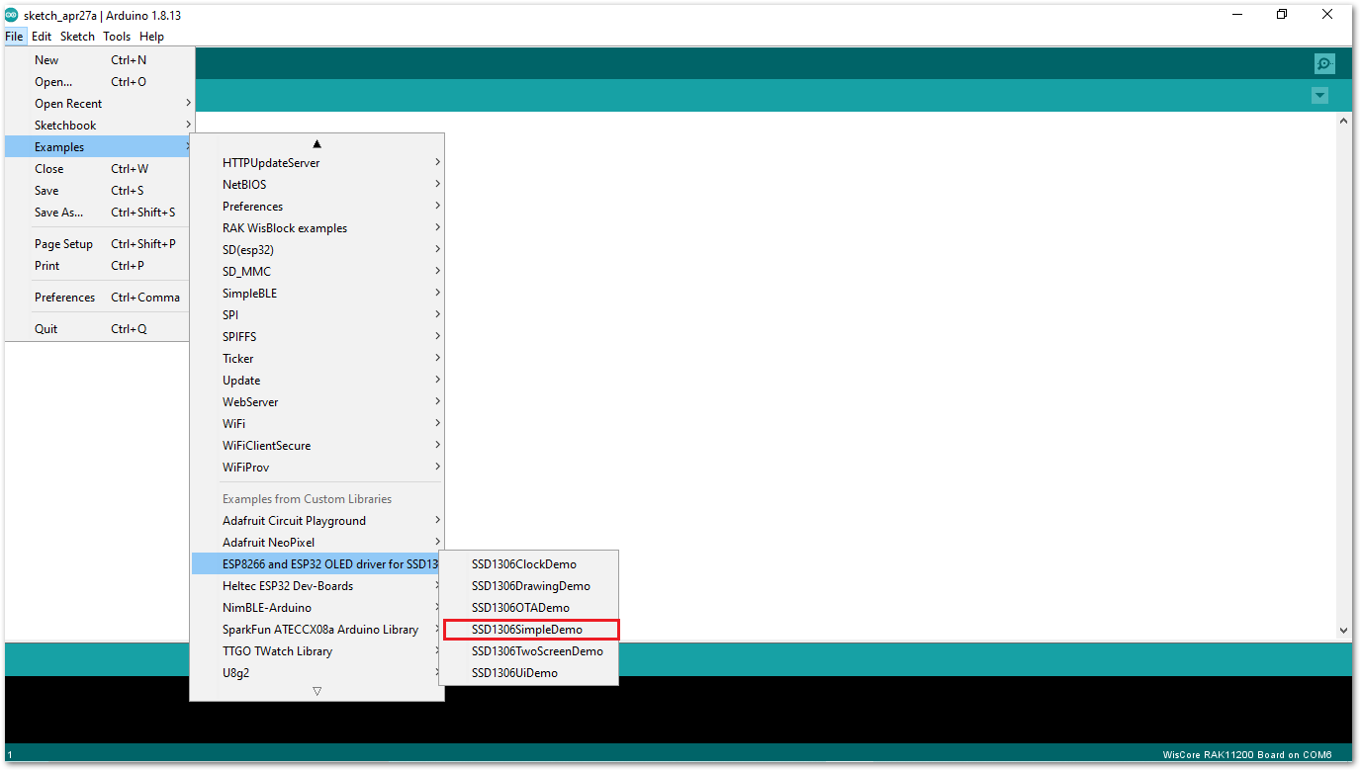Open Adafruit NeoPixel examples
This screenshot has width=1361, height=771.
pos(317,543)
